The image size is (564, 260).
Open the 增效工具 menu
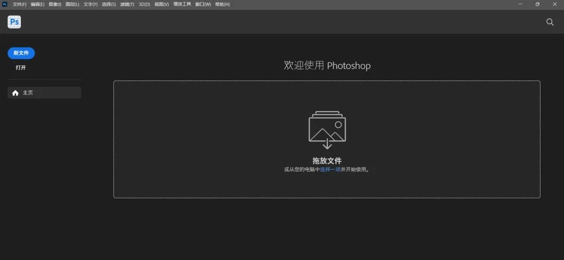click(x=182, y=4)
